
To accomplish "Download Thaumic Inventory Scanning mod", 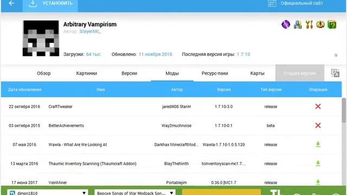I will coord(318,164).
